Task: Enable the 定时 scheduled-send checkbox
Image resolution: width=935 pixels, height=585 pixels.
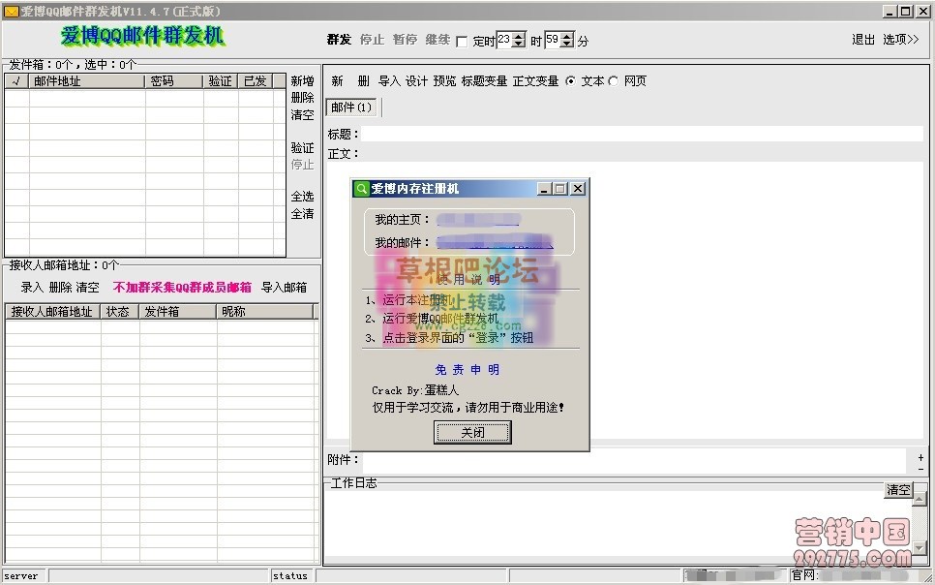Action: click(464, 40)
